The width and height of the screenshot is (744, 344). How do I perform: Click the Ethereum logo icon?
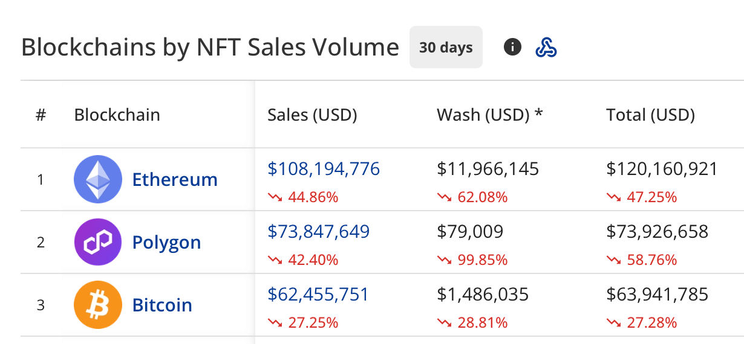(x=97, y=179)
